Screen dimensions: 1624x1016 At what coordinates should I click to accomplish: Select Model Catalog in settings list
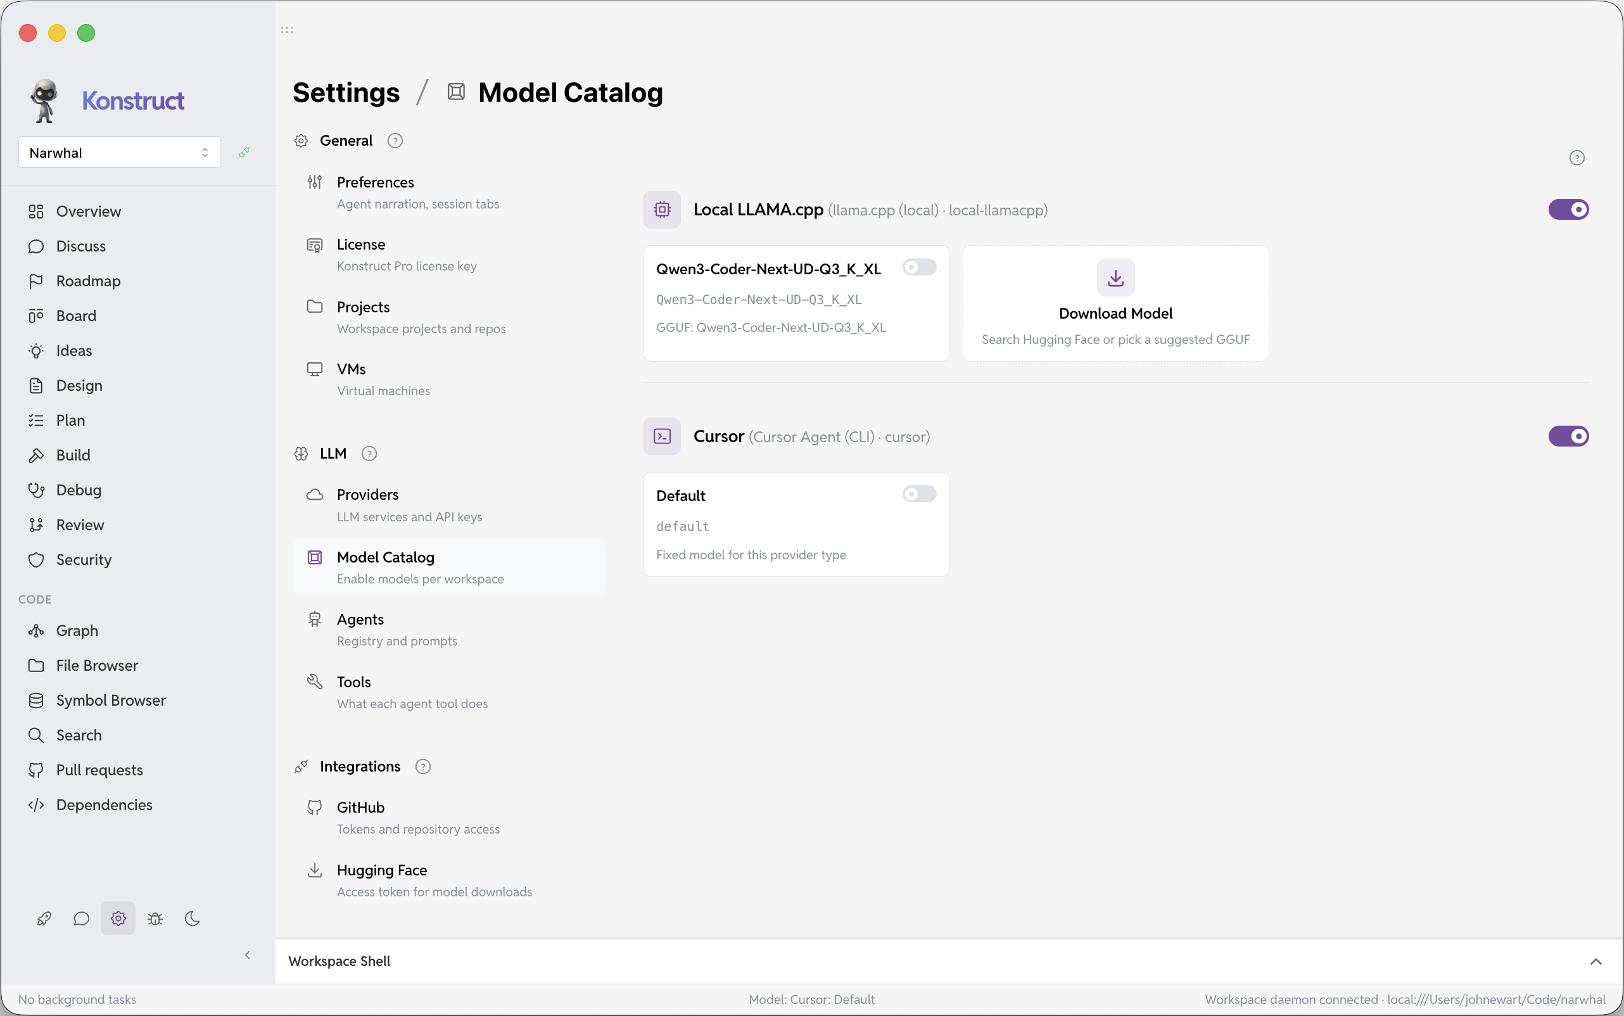[x=449, y=567]
